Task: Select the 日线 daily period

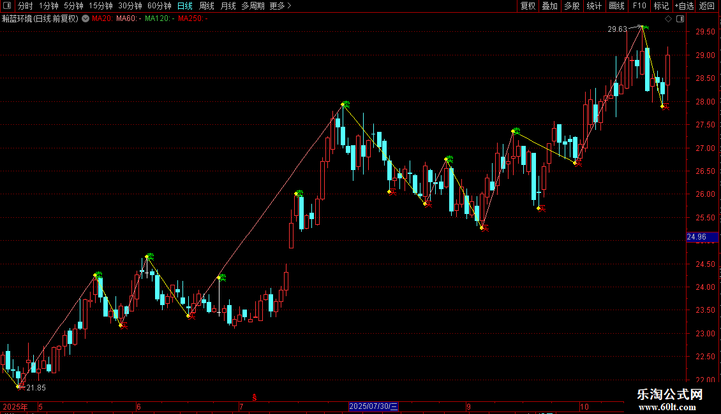Action: tap(185, 6)
